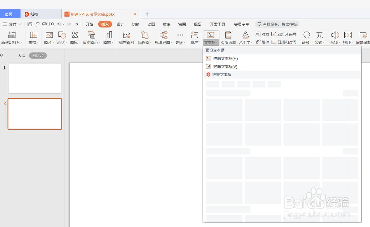
Task: Select 竖向文本框(V) from the menu
Action: [x=282, y=67]
